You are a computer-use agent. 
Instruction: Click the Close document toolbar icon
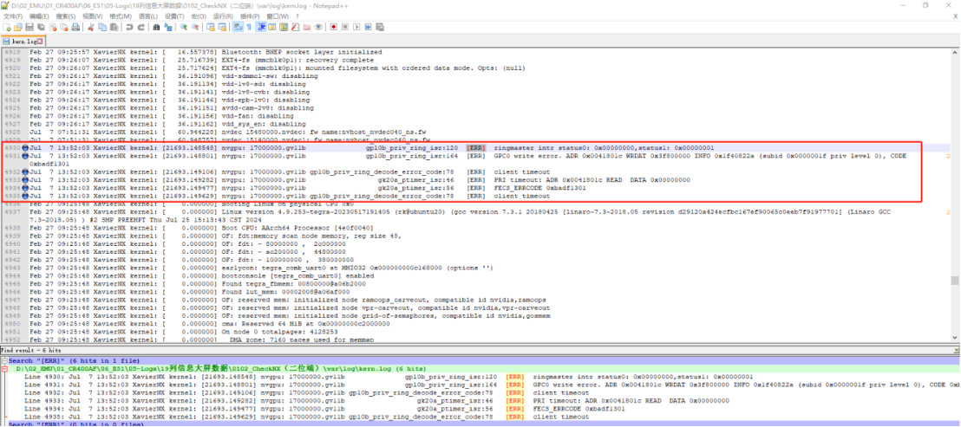pyautogui.click(x=53, y=27)
